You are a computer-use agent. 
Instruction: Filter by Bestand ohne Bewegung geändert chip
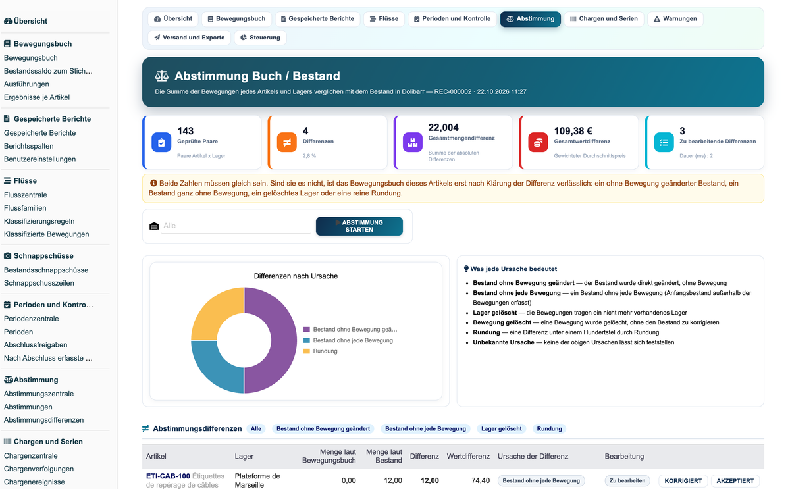(323, 428)
